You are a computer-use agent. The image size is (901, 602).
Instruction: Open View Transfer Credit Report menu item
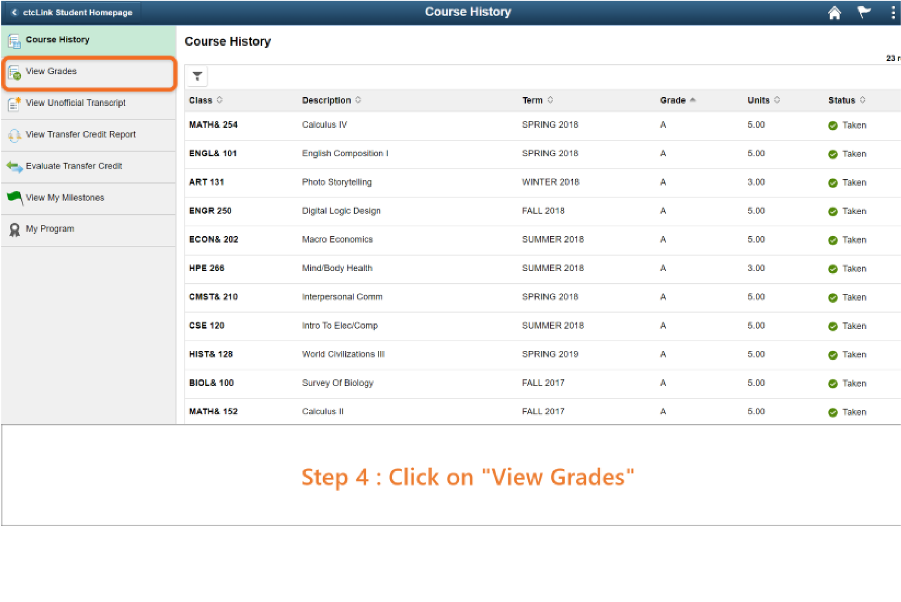pyautogui.click(x=81, y=134)
